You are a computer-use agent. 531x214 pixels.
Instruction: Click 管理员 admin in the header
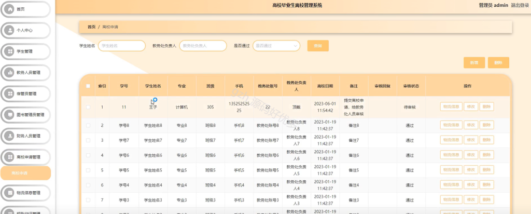pos(494,5)
